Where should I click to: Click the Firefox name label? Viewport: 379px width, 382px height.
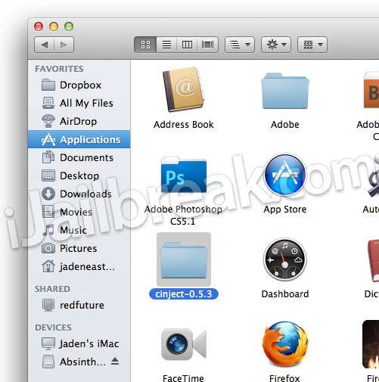coord(284,378)
